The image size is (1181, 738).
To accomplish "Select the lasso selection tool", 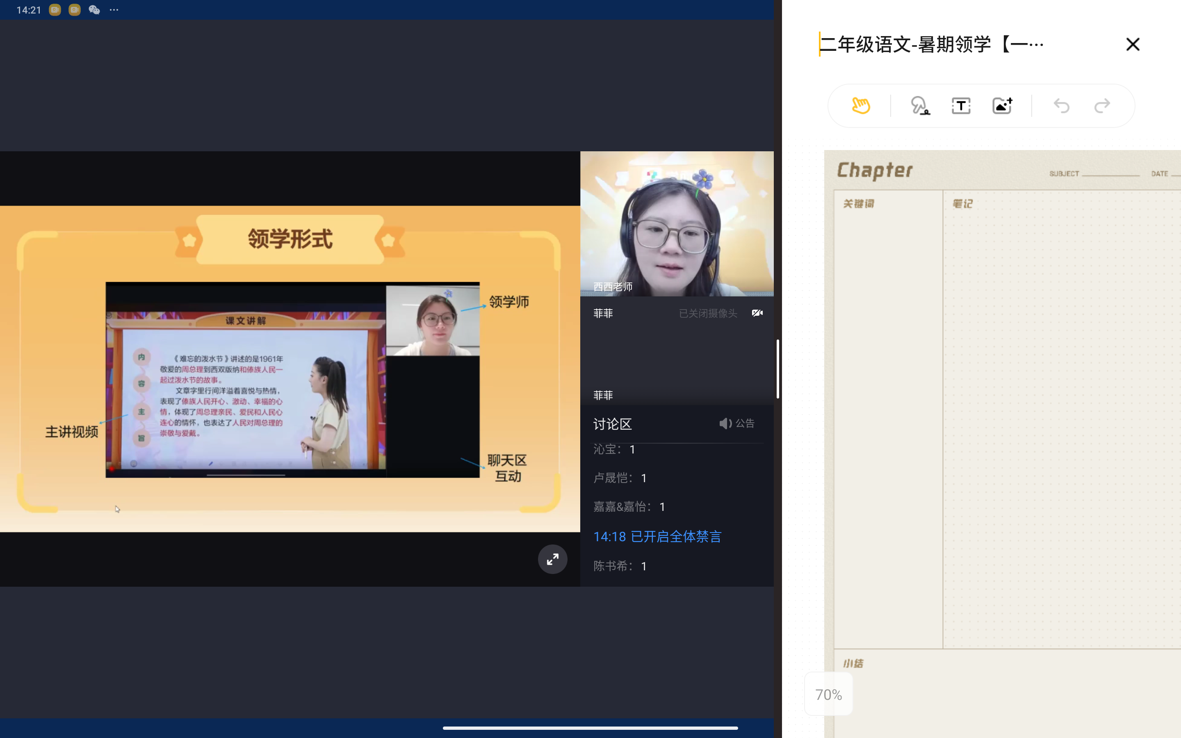I will coord(920,105).
